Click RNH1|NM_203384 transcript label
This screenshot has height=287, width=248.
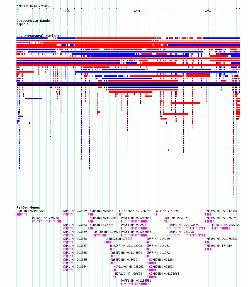75,267
